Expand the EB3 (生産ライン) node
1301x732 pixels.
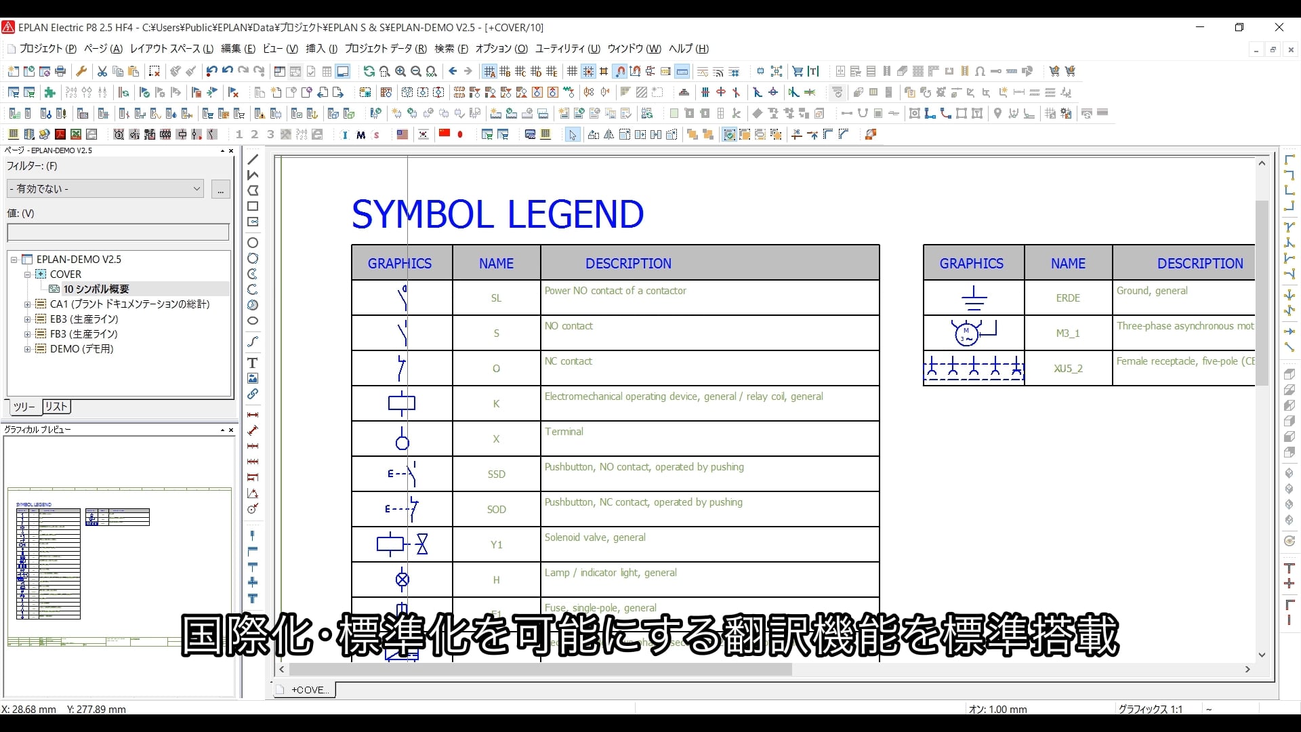[x=27, y=319]
